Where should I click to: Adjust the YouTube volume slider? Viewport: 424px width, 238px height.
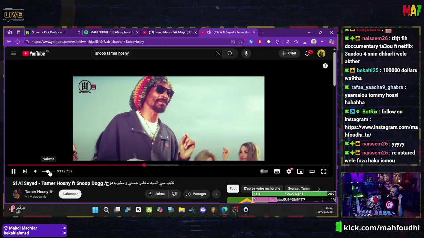click(48, 171)
